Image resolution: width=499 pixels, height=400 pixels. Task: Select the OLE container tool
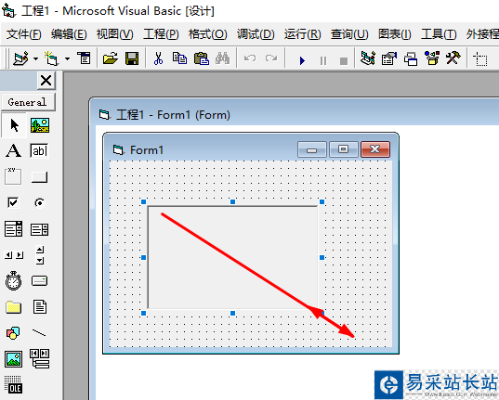[13, 384]
